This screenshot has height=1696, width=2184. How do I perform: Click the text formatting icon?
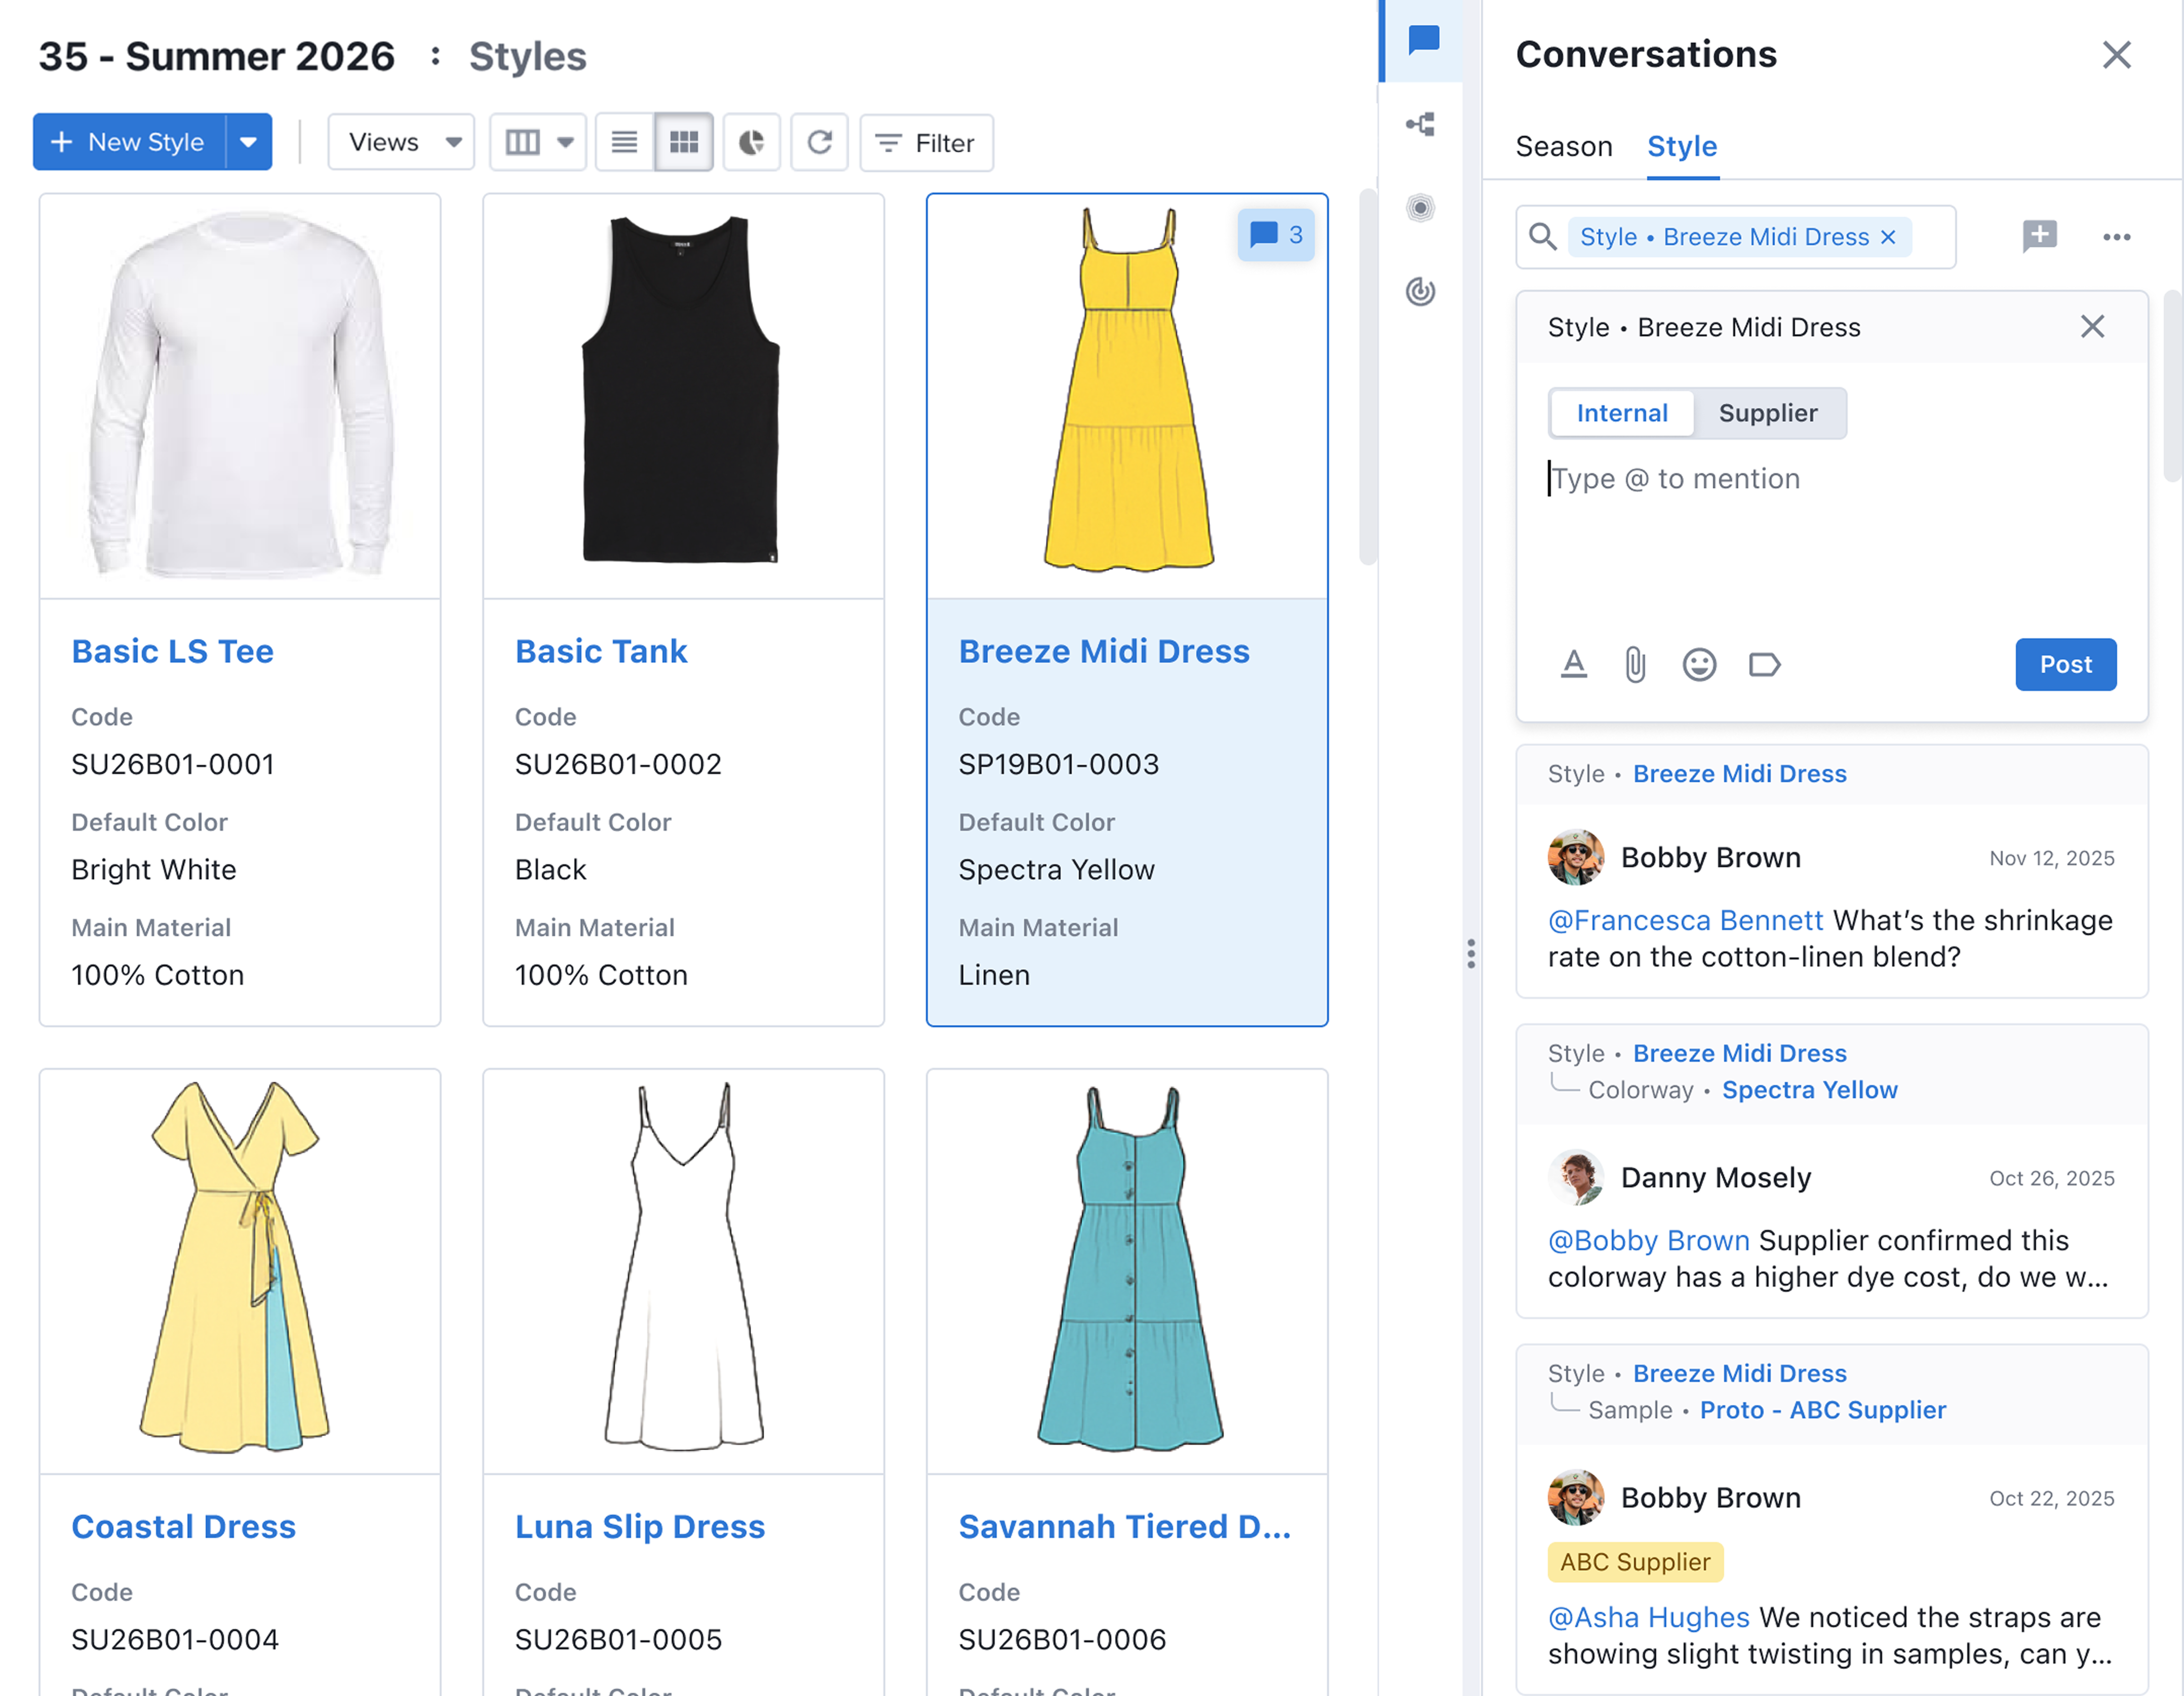(x=1574, y=665)
